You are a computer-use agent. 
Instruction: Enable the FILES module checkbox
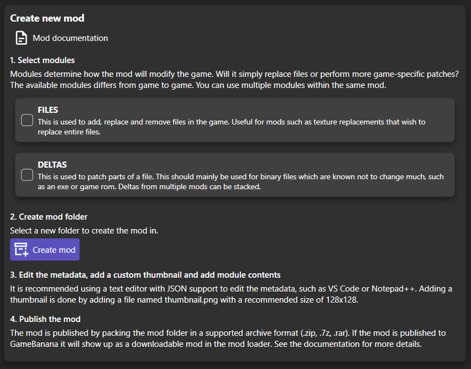click(x=27, y=120)
